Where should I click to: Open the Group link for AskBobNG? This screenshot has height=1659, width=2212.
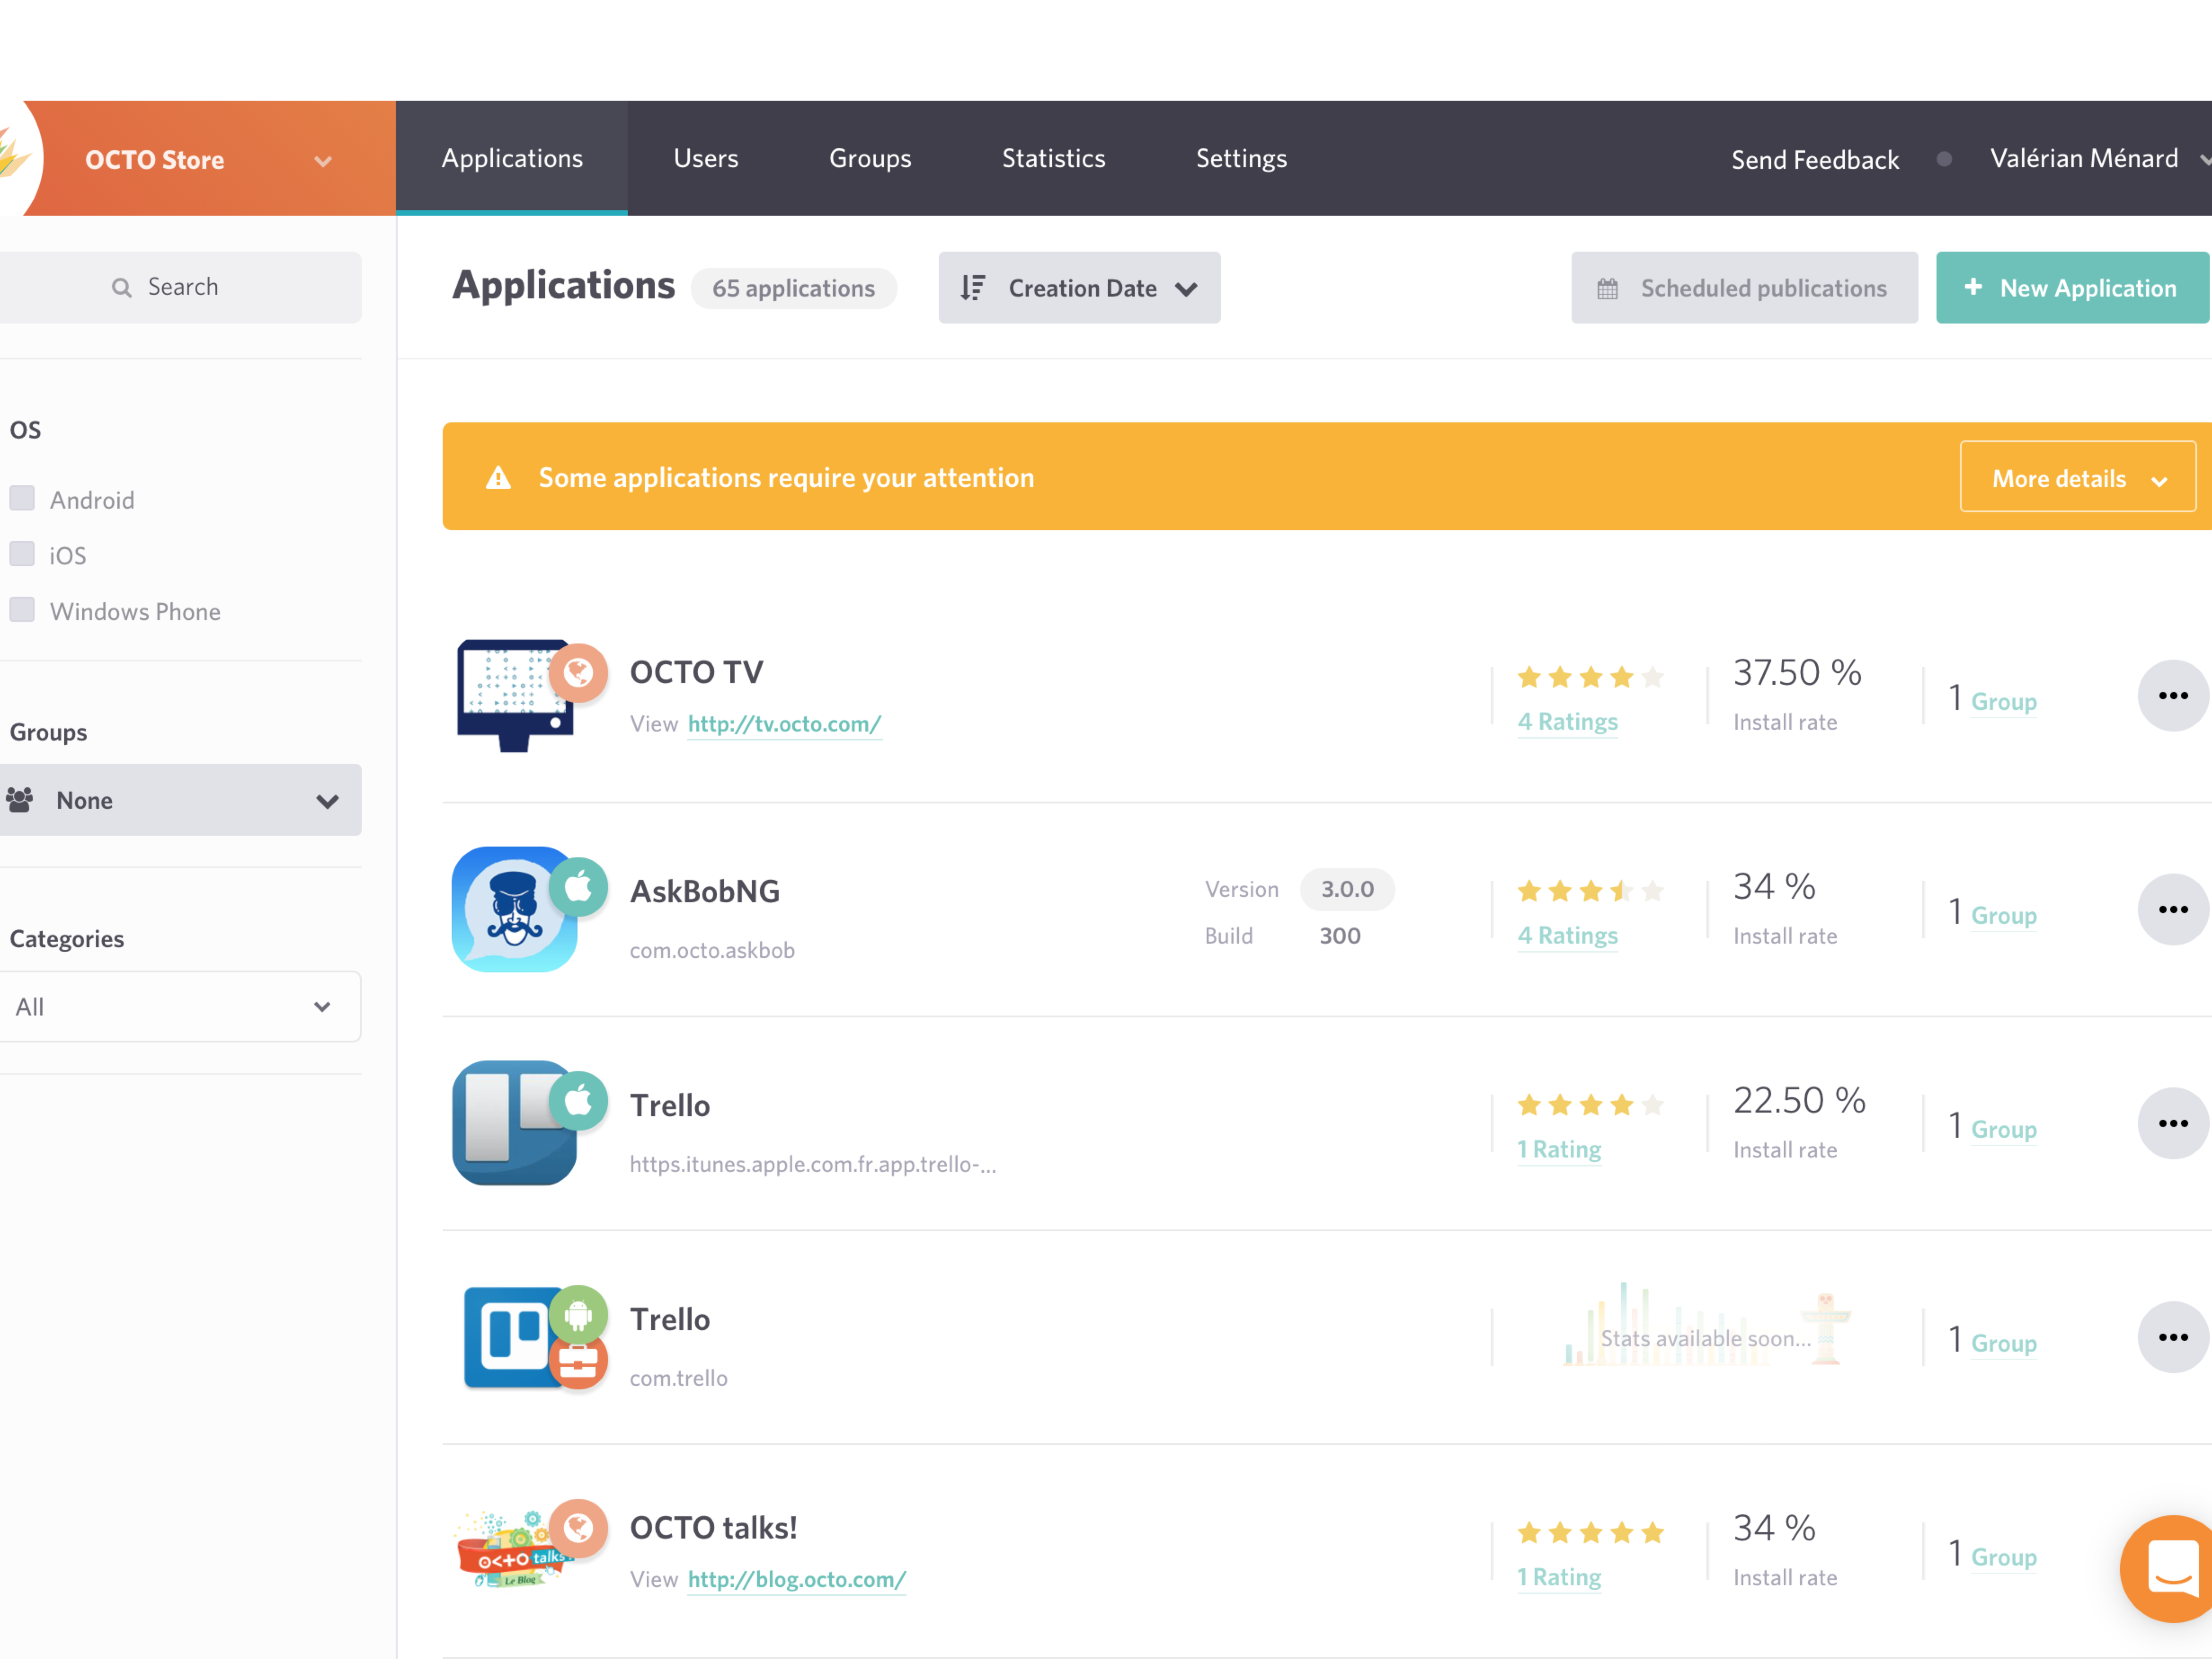2004,916
